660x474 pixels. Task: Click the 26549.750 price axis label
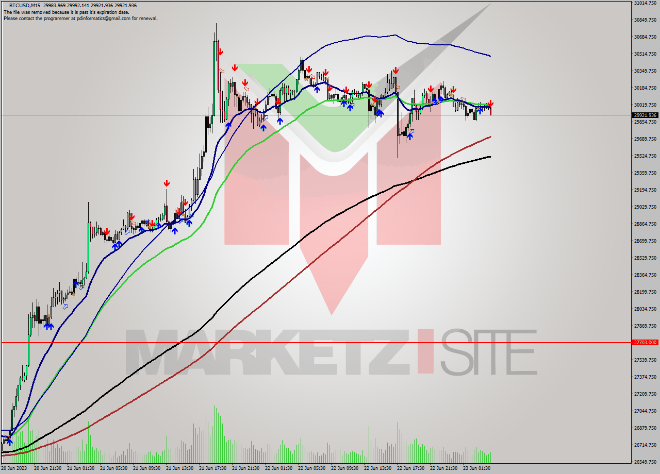coord(645,462)
